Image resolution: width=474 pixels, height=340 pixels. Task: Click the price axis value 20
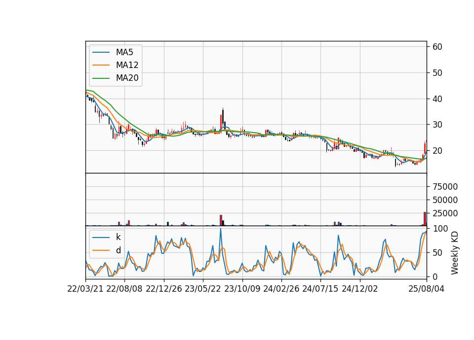(x=437, y=151)
